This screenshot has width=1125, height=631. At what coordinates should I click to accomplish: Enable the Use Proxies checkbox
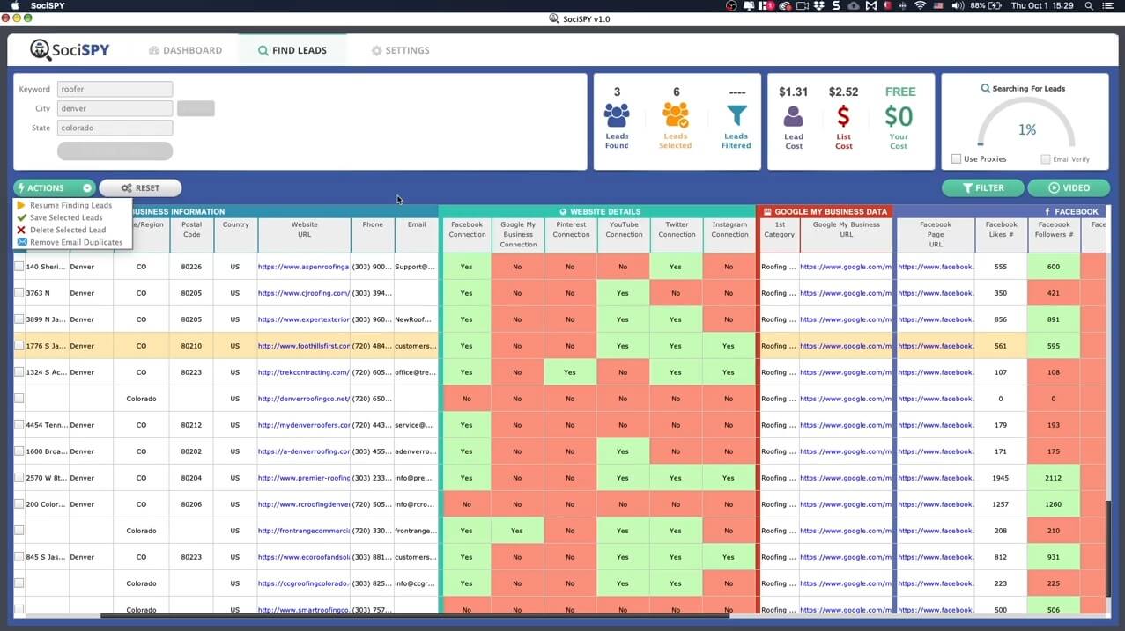point(956,159)
